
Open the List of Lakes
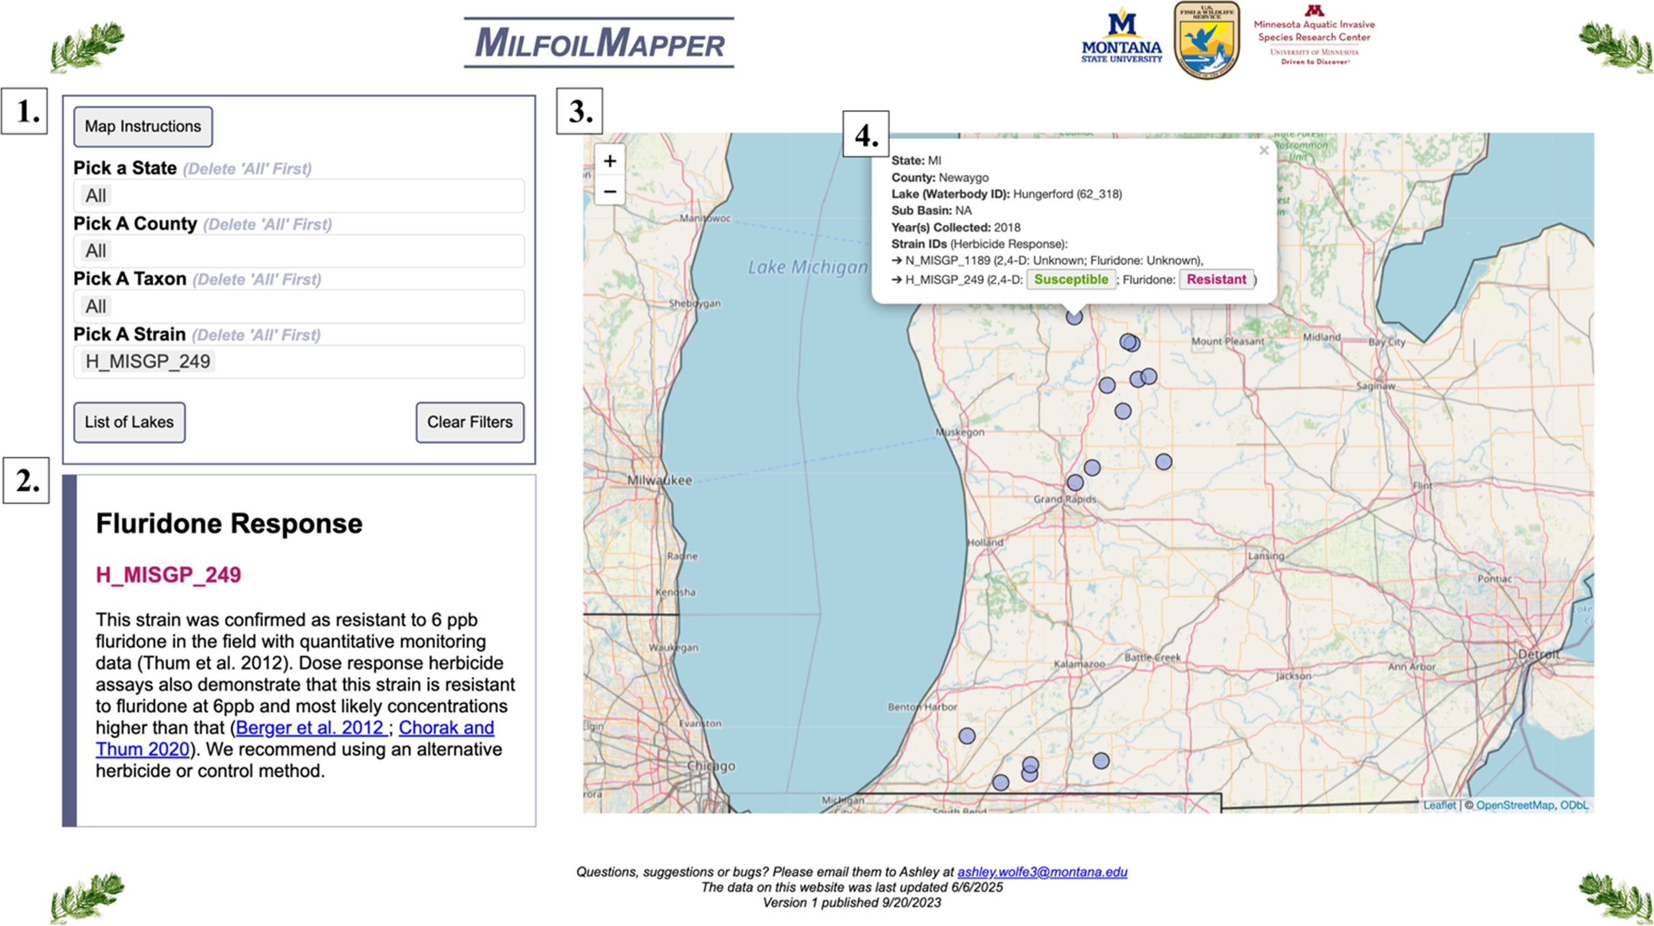(129, 422)
